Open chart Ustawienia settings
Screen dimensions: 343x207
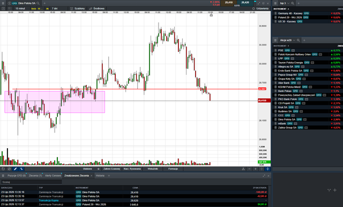(260, 9)
